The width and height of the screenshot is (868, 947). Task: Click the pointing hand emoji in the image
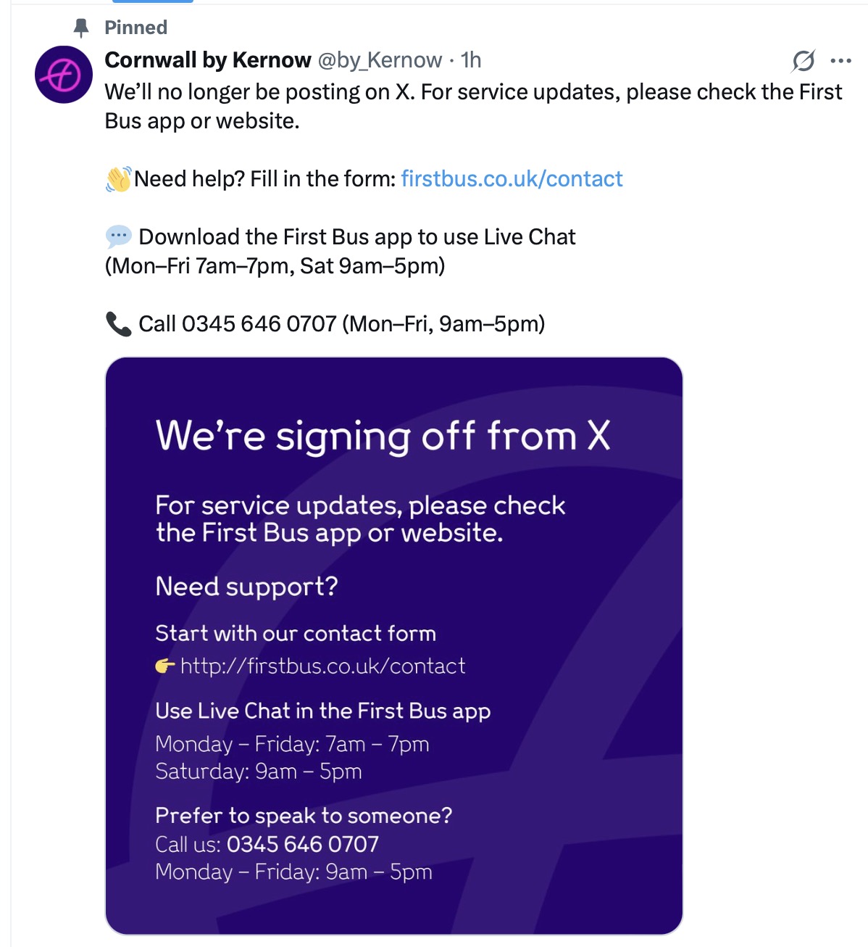point(165,666)
